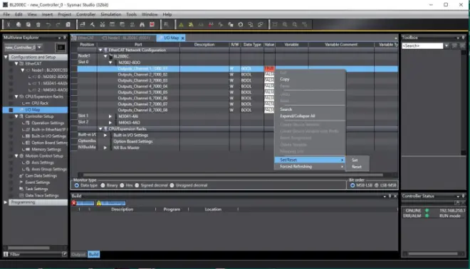Click the red toolbar icon beside the binoculars
The height and width of the screenshot is (269, 470).
pyautogui.click(x=152, y=25)
